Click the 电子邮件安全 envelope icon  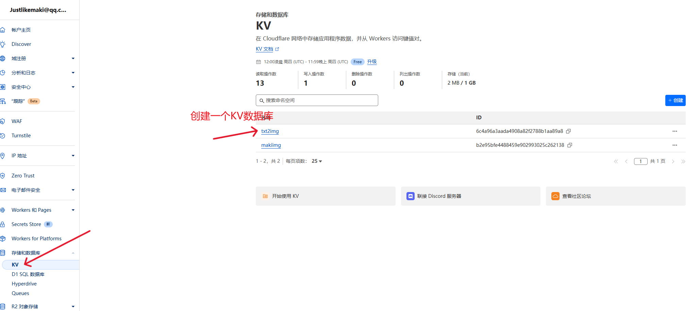click(3, 190)
